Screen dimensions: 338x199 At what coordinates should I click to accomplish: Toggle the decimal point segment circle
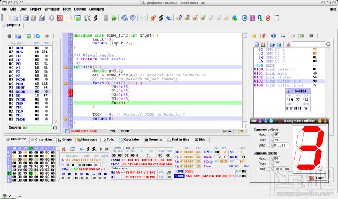pyautogui.click(x=321, y=168)
